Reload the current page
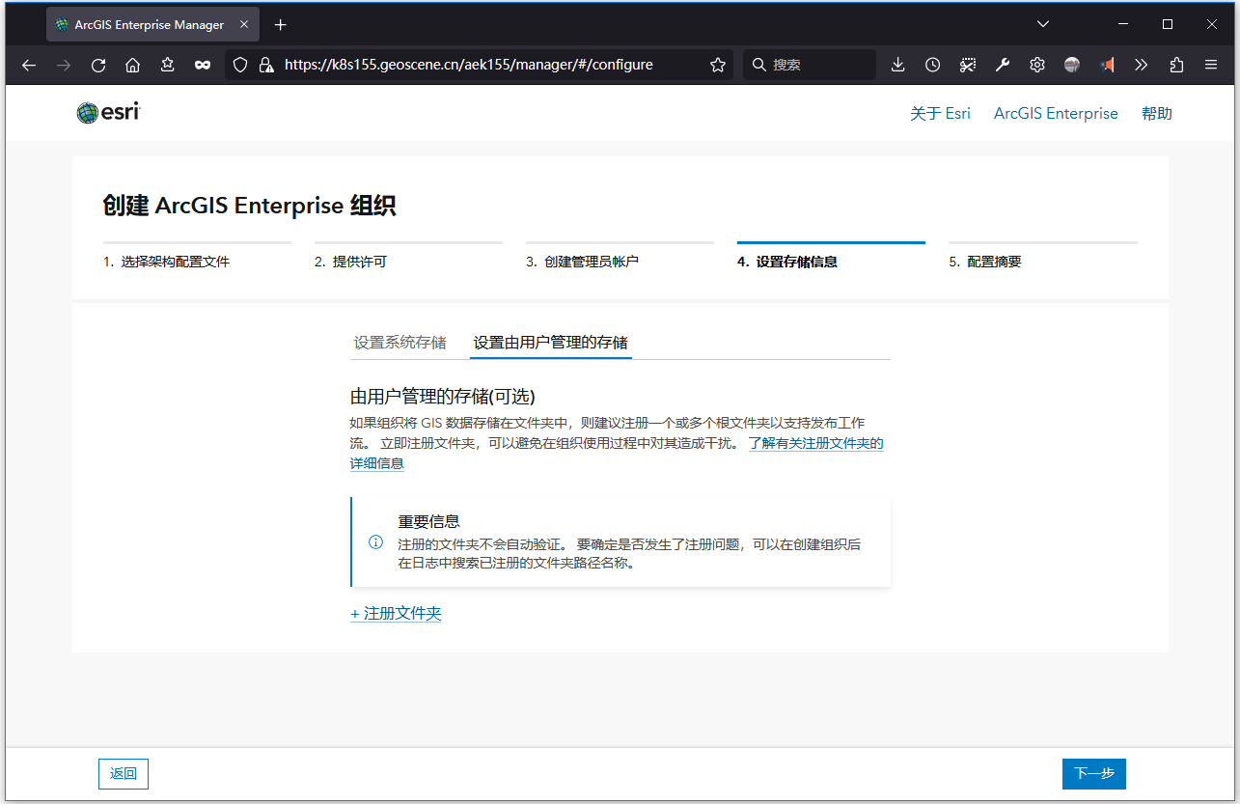 click(x=98, y=65)
